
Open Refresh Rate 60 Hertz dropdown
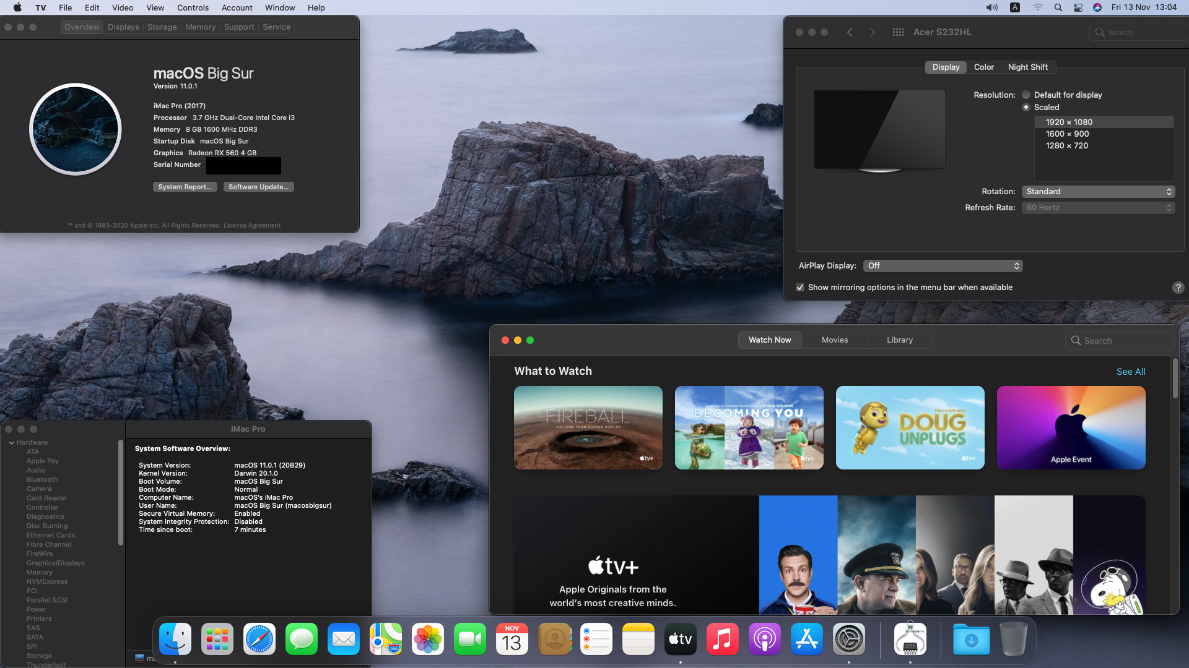click(x=1098, y=208)
